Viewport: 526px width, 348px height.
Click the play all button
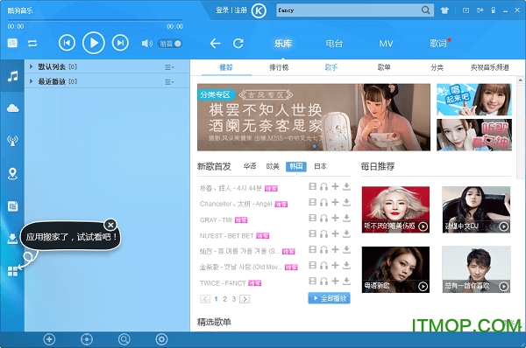[x=329, y=298]
